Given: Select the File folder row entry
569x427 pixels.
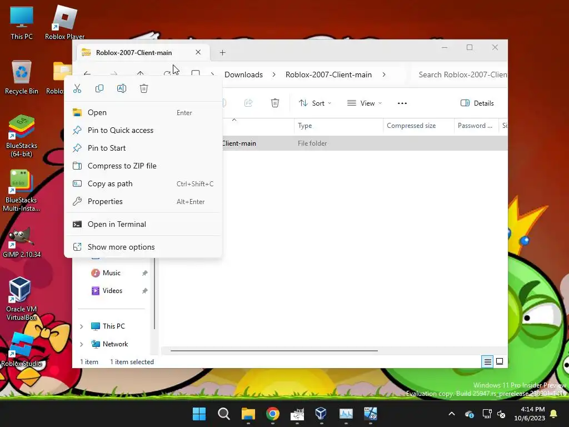Looking at the screenshot, I should click(365, 143).
